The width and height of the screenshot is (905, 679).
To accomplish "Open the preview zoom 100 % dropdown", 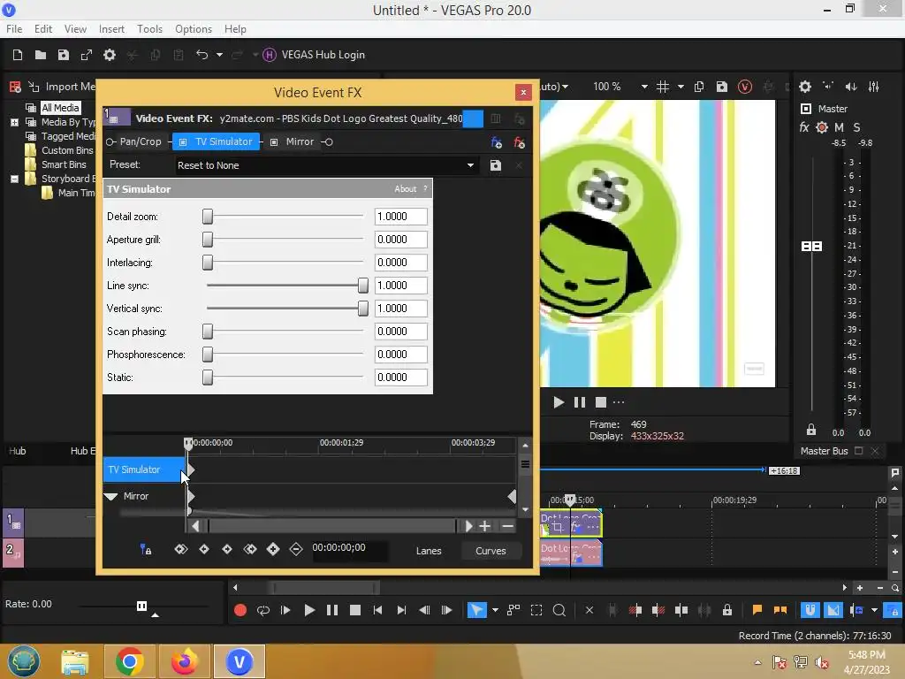I will (x=643, y=87).
